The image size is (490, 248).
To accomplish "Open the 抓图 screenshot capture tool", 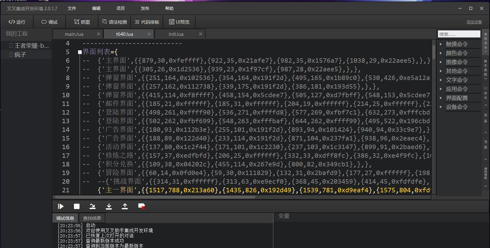I will 82,22.
